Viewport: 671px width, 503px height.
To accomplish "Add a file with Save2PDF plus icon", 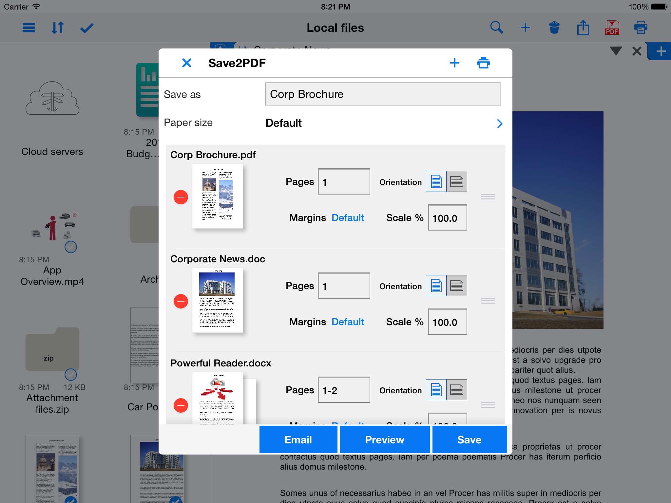I will pyautogui.click(x=454, y=63).
